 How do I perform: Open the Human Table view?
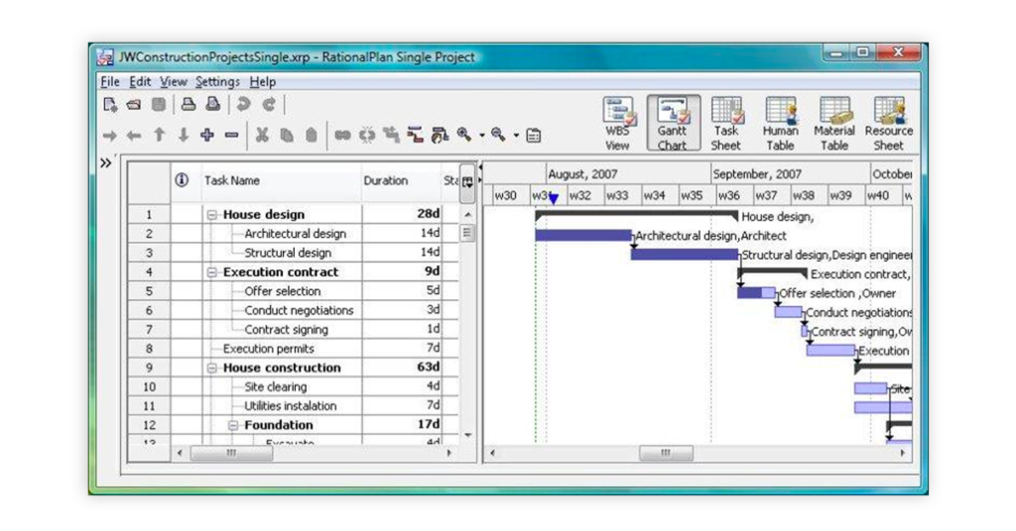click(x=780, y=124)
